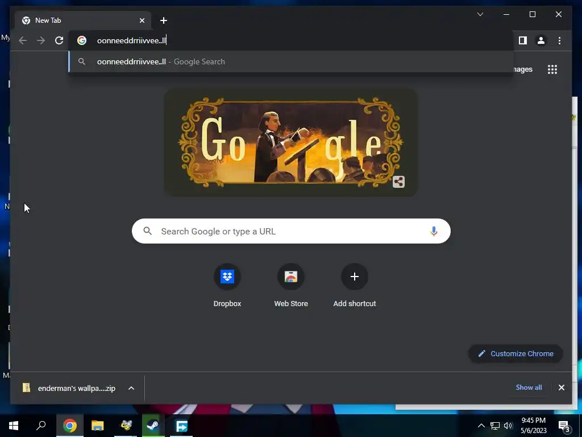
Task: Open a new tab with the plus button
Action: (x=164, y=20)
